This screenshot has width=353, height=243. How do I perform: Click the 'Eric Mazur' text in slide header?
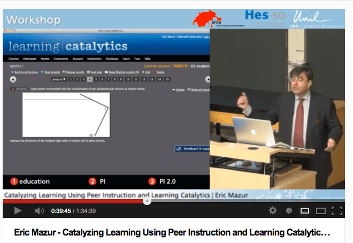(168, 37)
